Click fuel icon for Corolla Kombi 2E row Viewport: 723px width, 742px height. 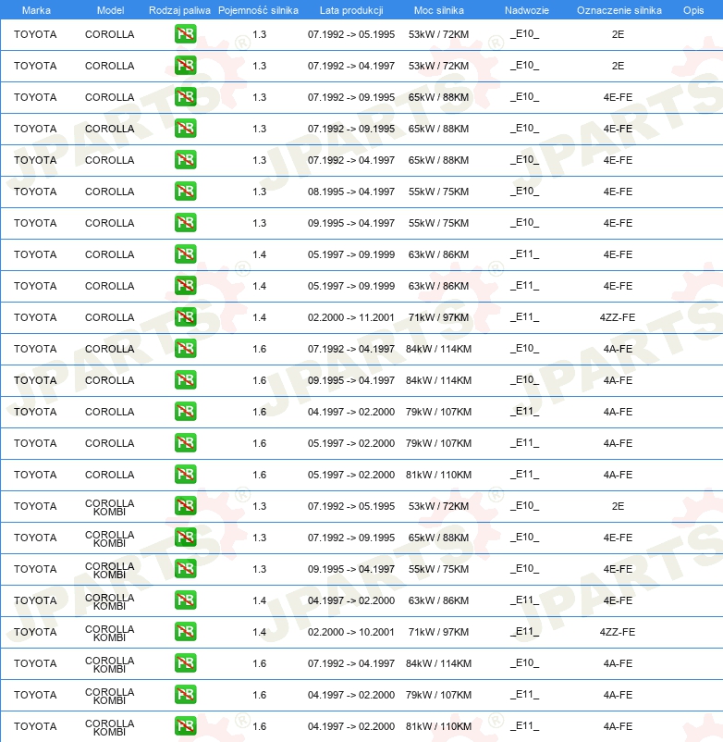(x=185, y=506)
